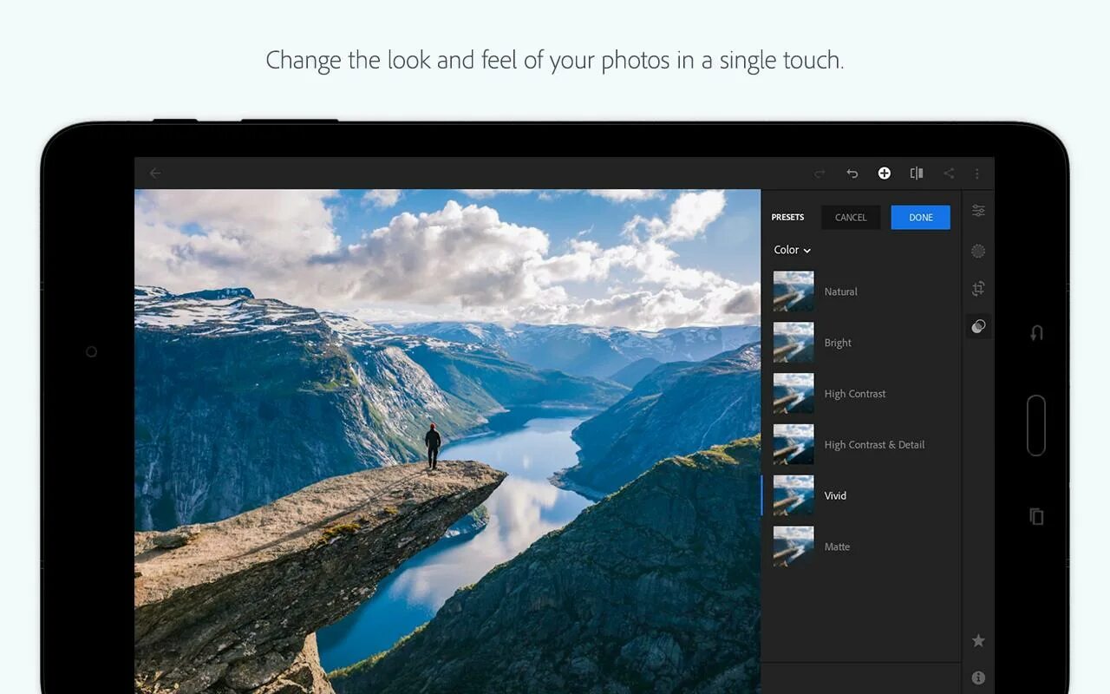Open the three-dot overflow menu
Viewport: 1110px width, 694px height.
977,173
